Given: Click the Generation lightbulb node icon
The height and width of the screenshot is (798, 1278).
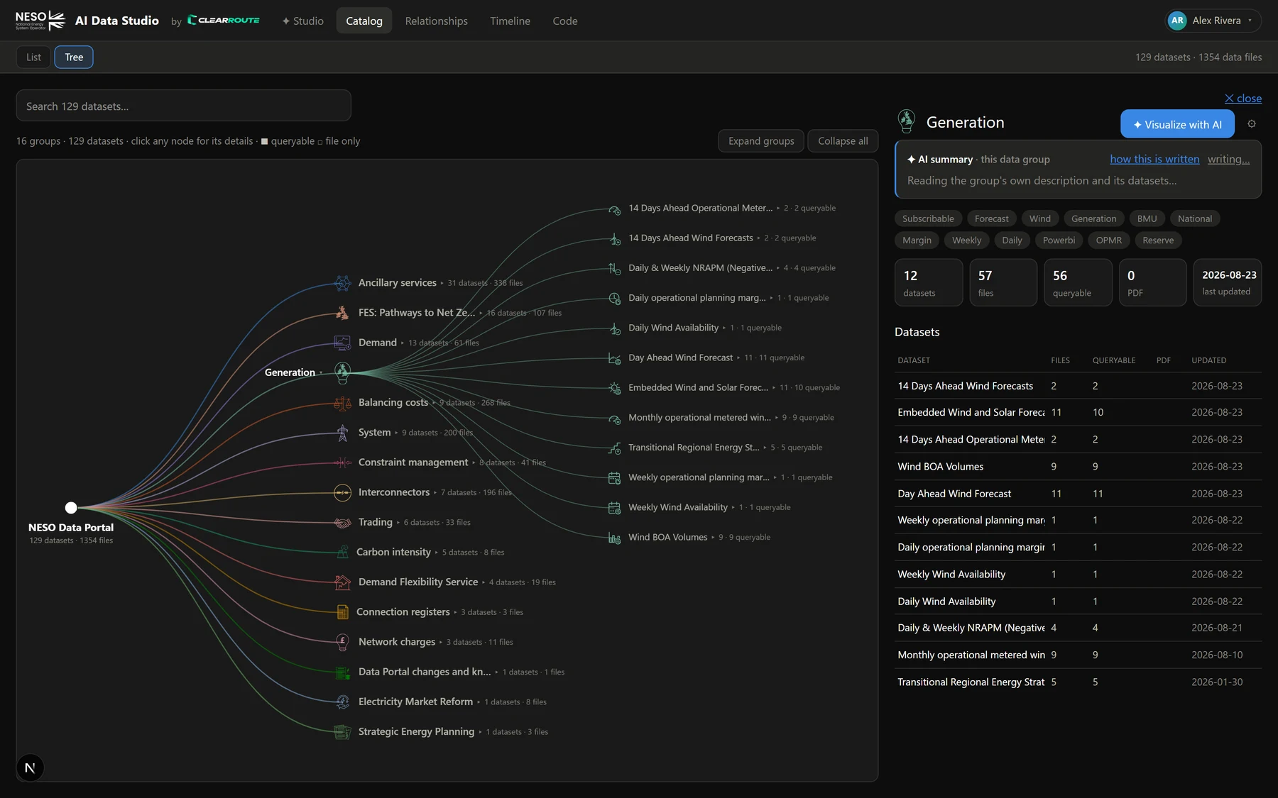Looking at the screenshot, I should (342, 372).
